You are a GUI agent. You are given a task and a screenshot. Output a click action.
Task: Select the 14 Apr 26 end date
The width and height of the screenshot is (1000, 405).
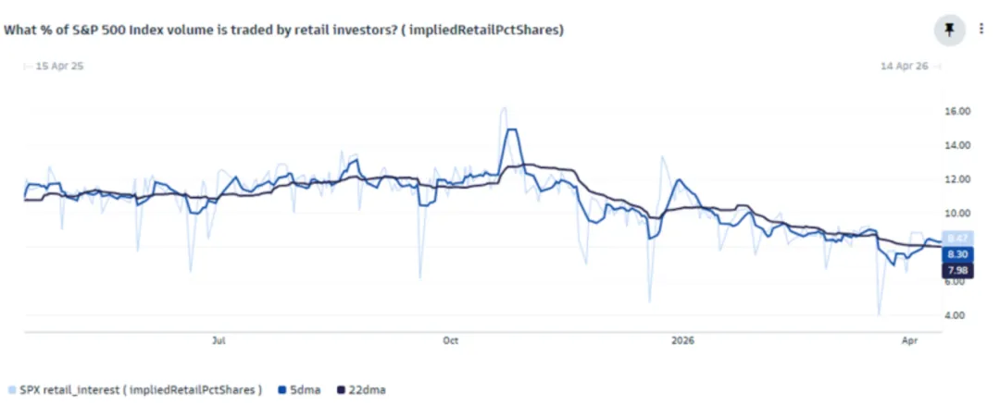coord(904,67)
